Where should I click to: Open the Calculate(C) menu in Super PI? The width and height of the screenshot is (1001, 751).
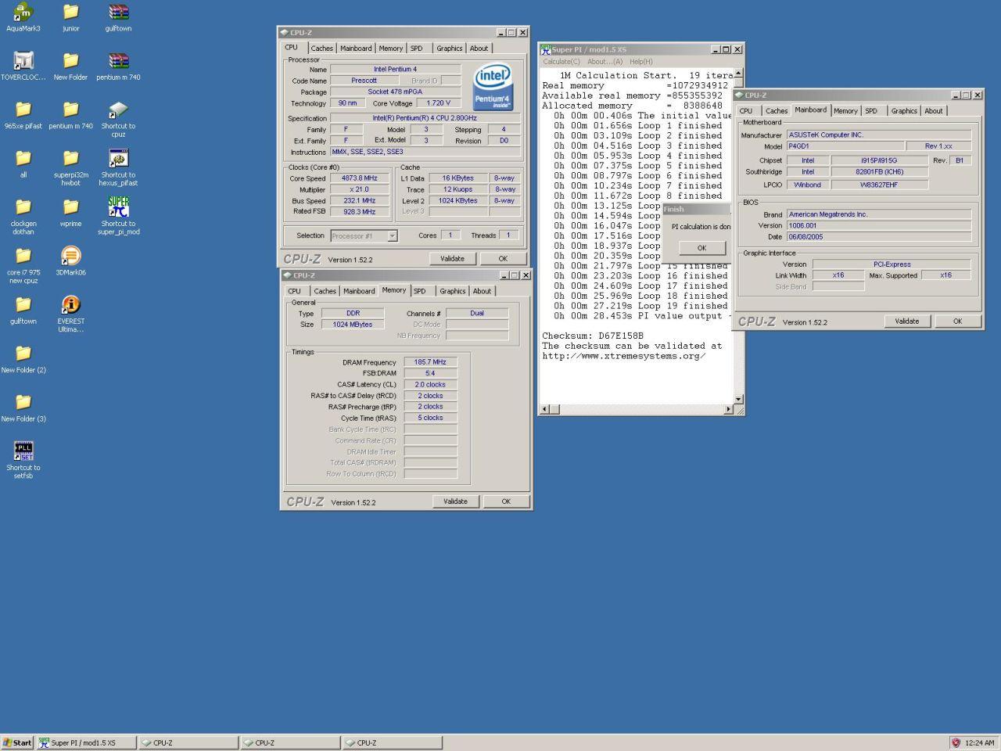coord(561,62)
